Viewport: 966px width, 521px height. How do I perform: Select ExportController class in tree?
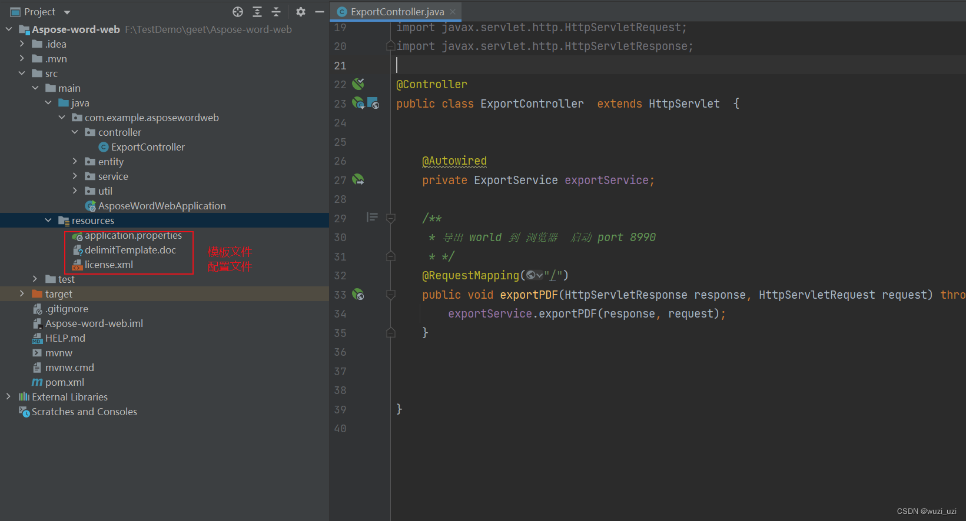[x=148, y=147]
